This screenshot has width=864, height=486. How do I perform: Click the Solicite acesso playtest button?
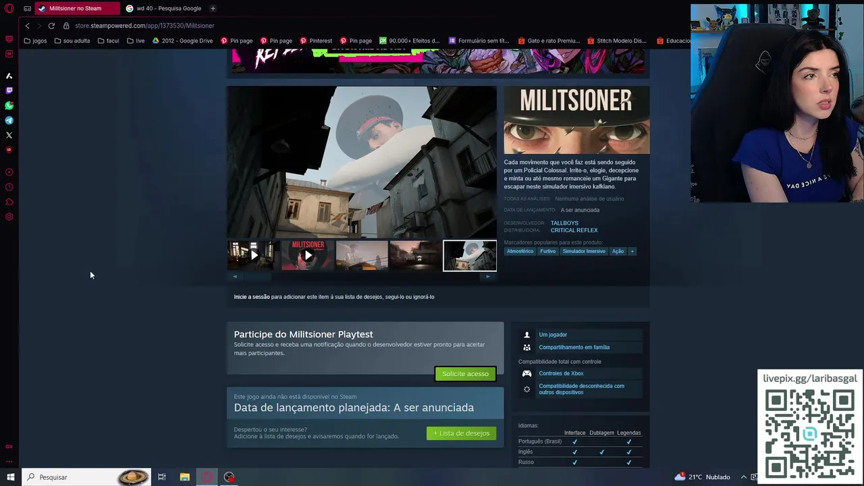(465, 374)
